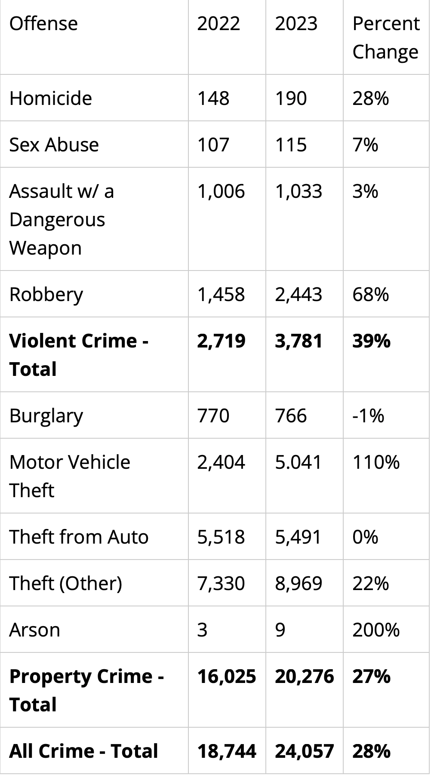Image resolution: width=431 pixels, height=775 pixels.
Task: Select Theft (Other) 2023 value 8,969
Action: [299, 583]
